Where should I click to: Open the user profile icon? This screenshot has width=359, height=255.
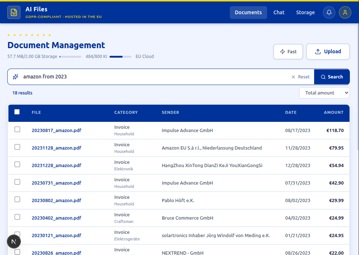click(x=345, y=12)
